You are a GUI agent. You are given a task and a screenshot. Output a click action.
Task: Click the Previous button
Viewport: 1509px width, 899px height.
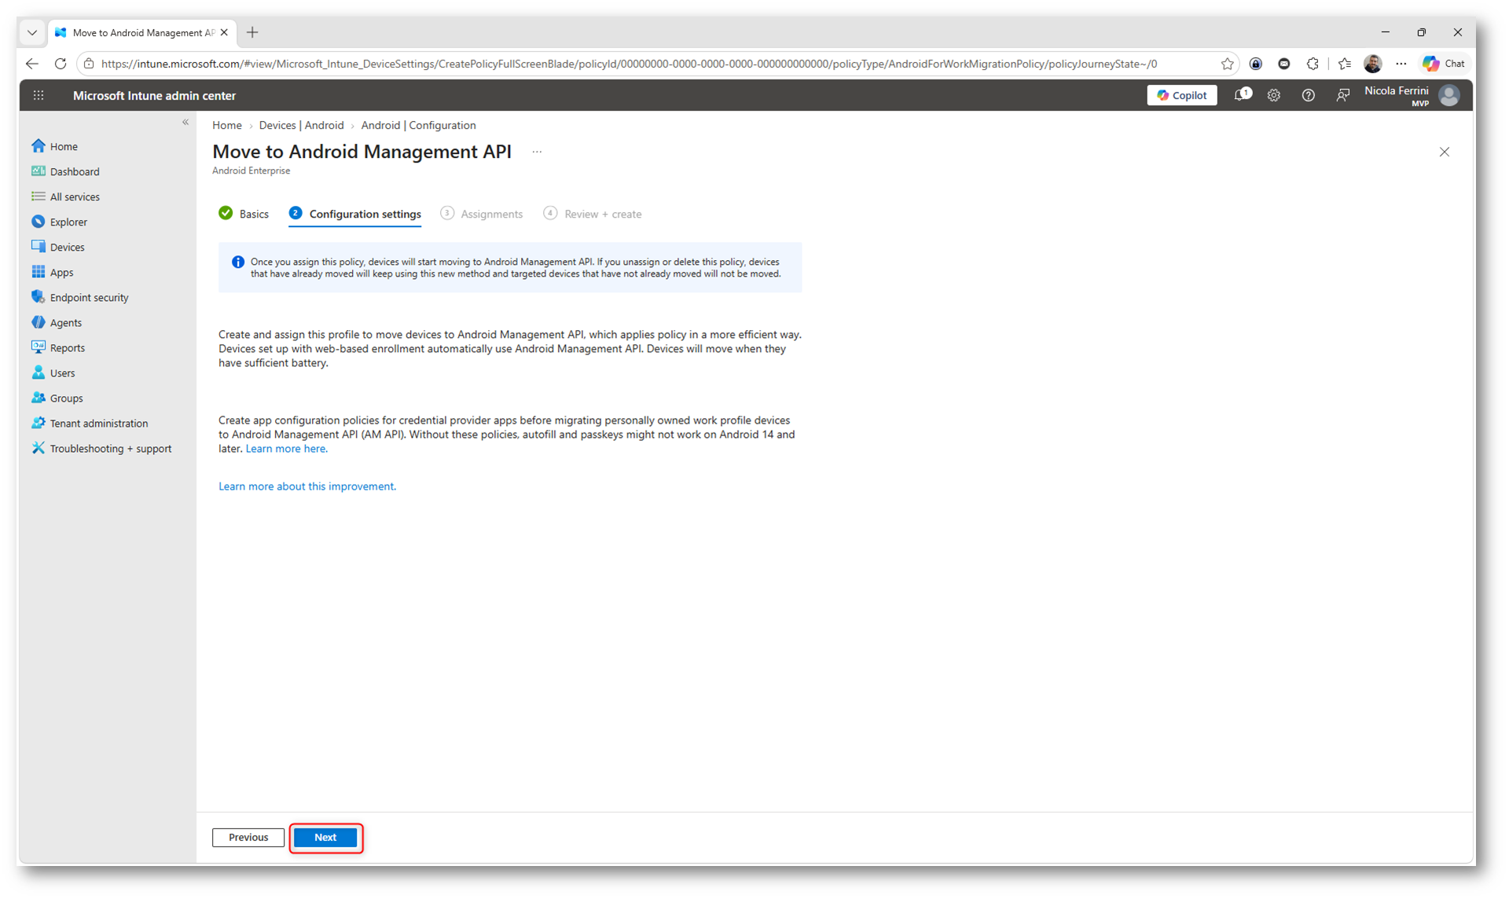pyautogui.click(x=248, y=838)
